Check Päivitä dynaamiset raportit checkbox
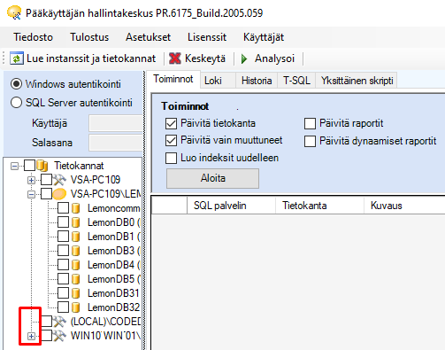 click(x=310, y=141)
